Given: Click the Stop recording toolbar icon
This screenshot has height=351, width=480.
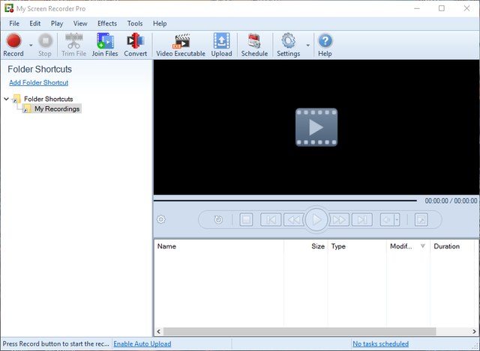Looking at the screenshot, I should [45, 45].
